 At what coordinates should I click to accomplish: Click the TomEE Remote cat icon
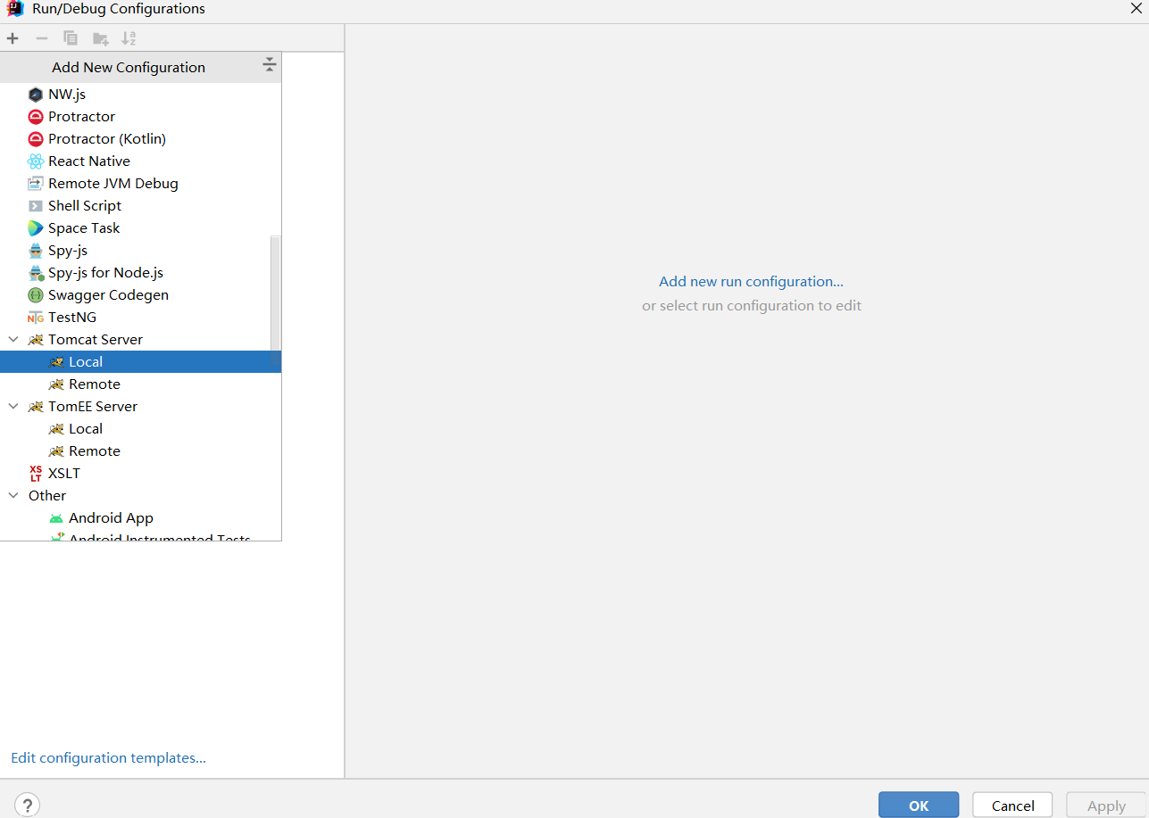tap(56, 451)
